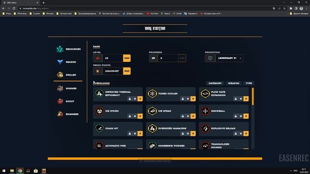Screen dimensions: 310x174
Task: Open the Season sidebar label
Action: [x=71, y=62]
